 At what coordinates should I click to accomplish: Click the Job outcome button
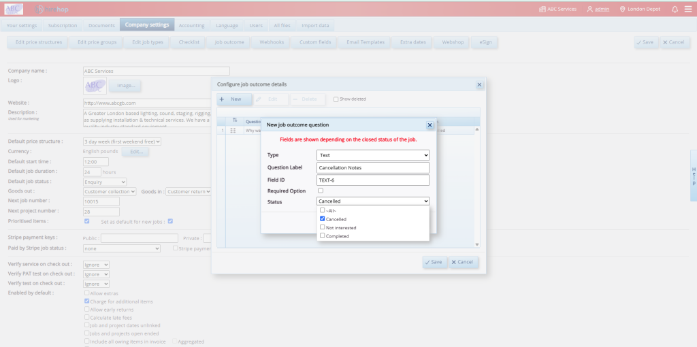229,42
